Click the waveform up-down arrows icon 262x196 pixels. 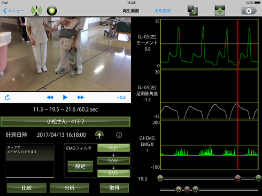(x=220, y=11)
